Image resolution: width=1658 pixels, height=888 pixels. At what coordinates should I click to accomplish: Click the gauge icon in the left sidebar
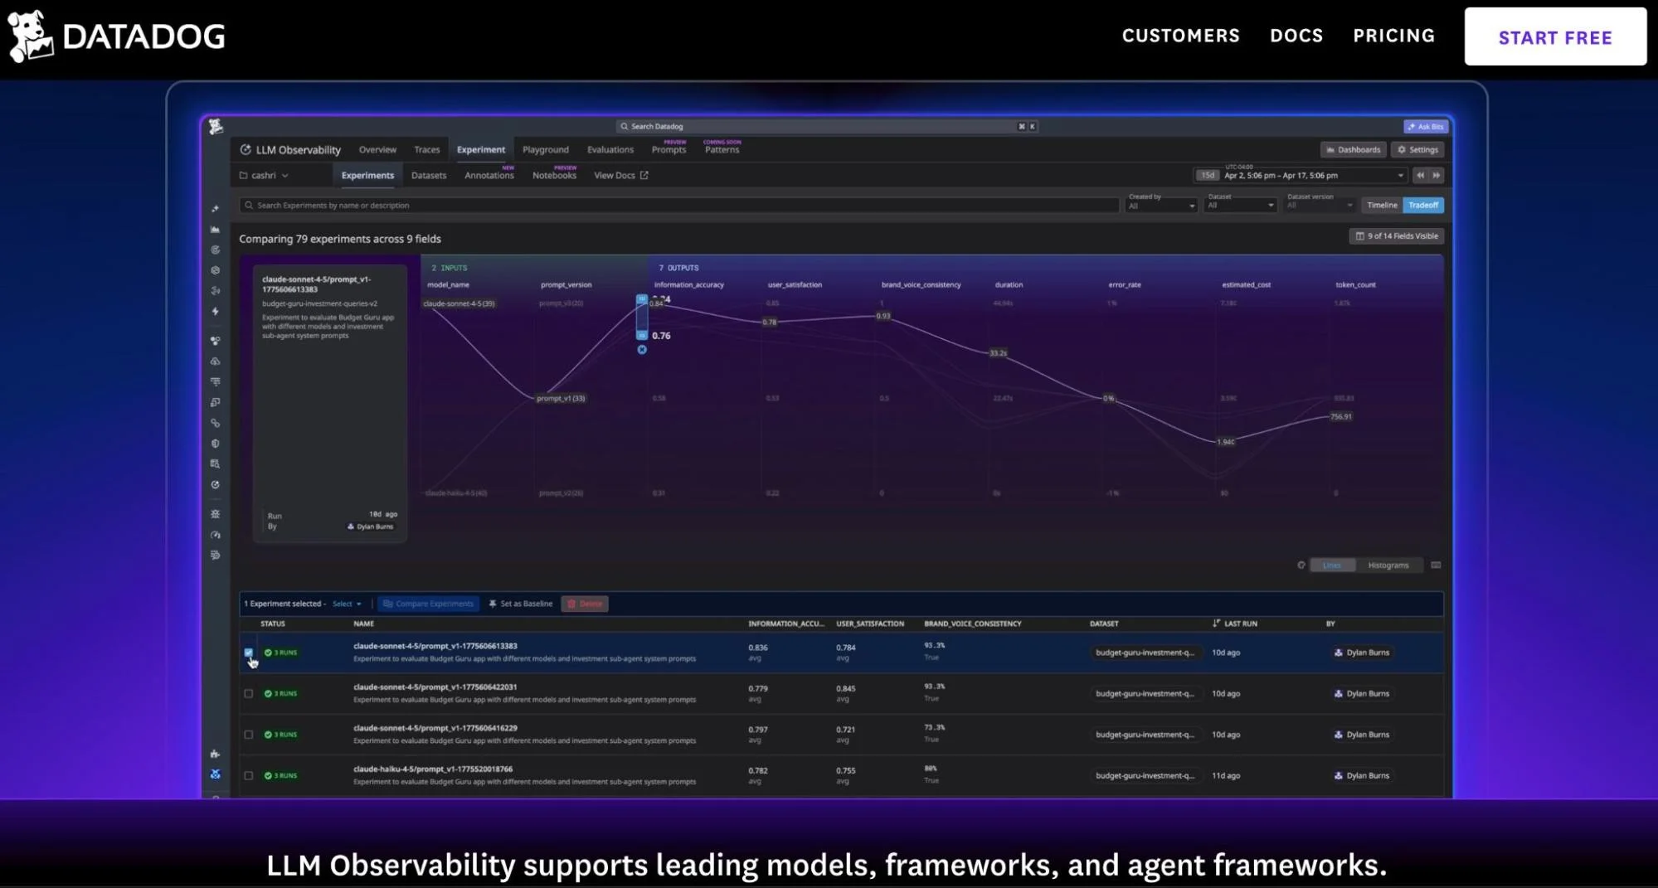pyautogui.click(x=215, y=535)
